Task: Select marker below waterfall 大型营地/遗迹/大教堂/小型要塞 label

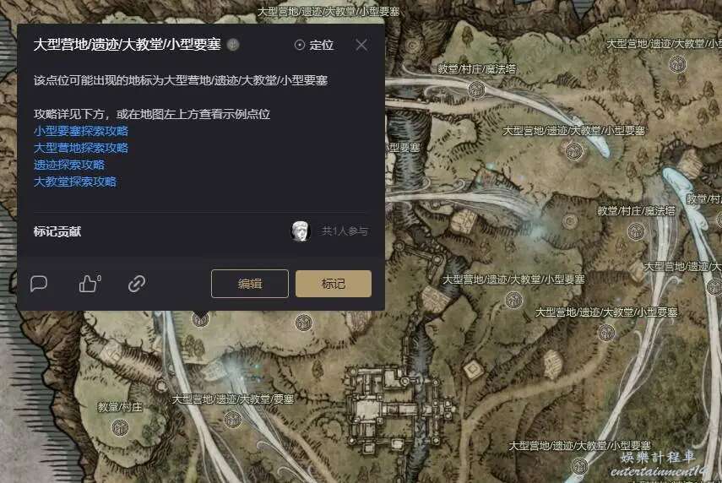Action: point(573,150)
